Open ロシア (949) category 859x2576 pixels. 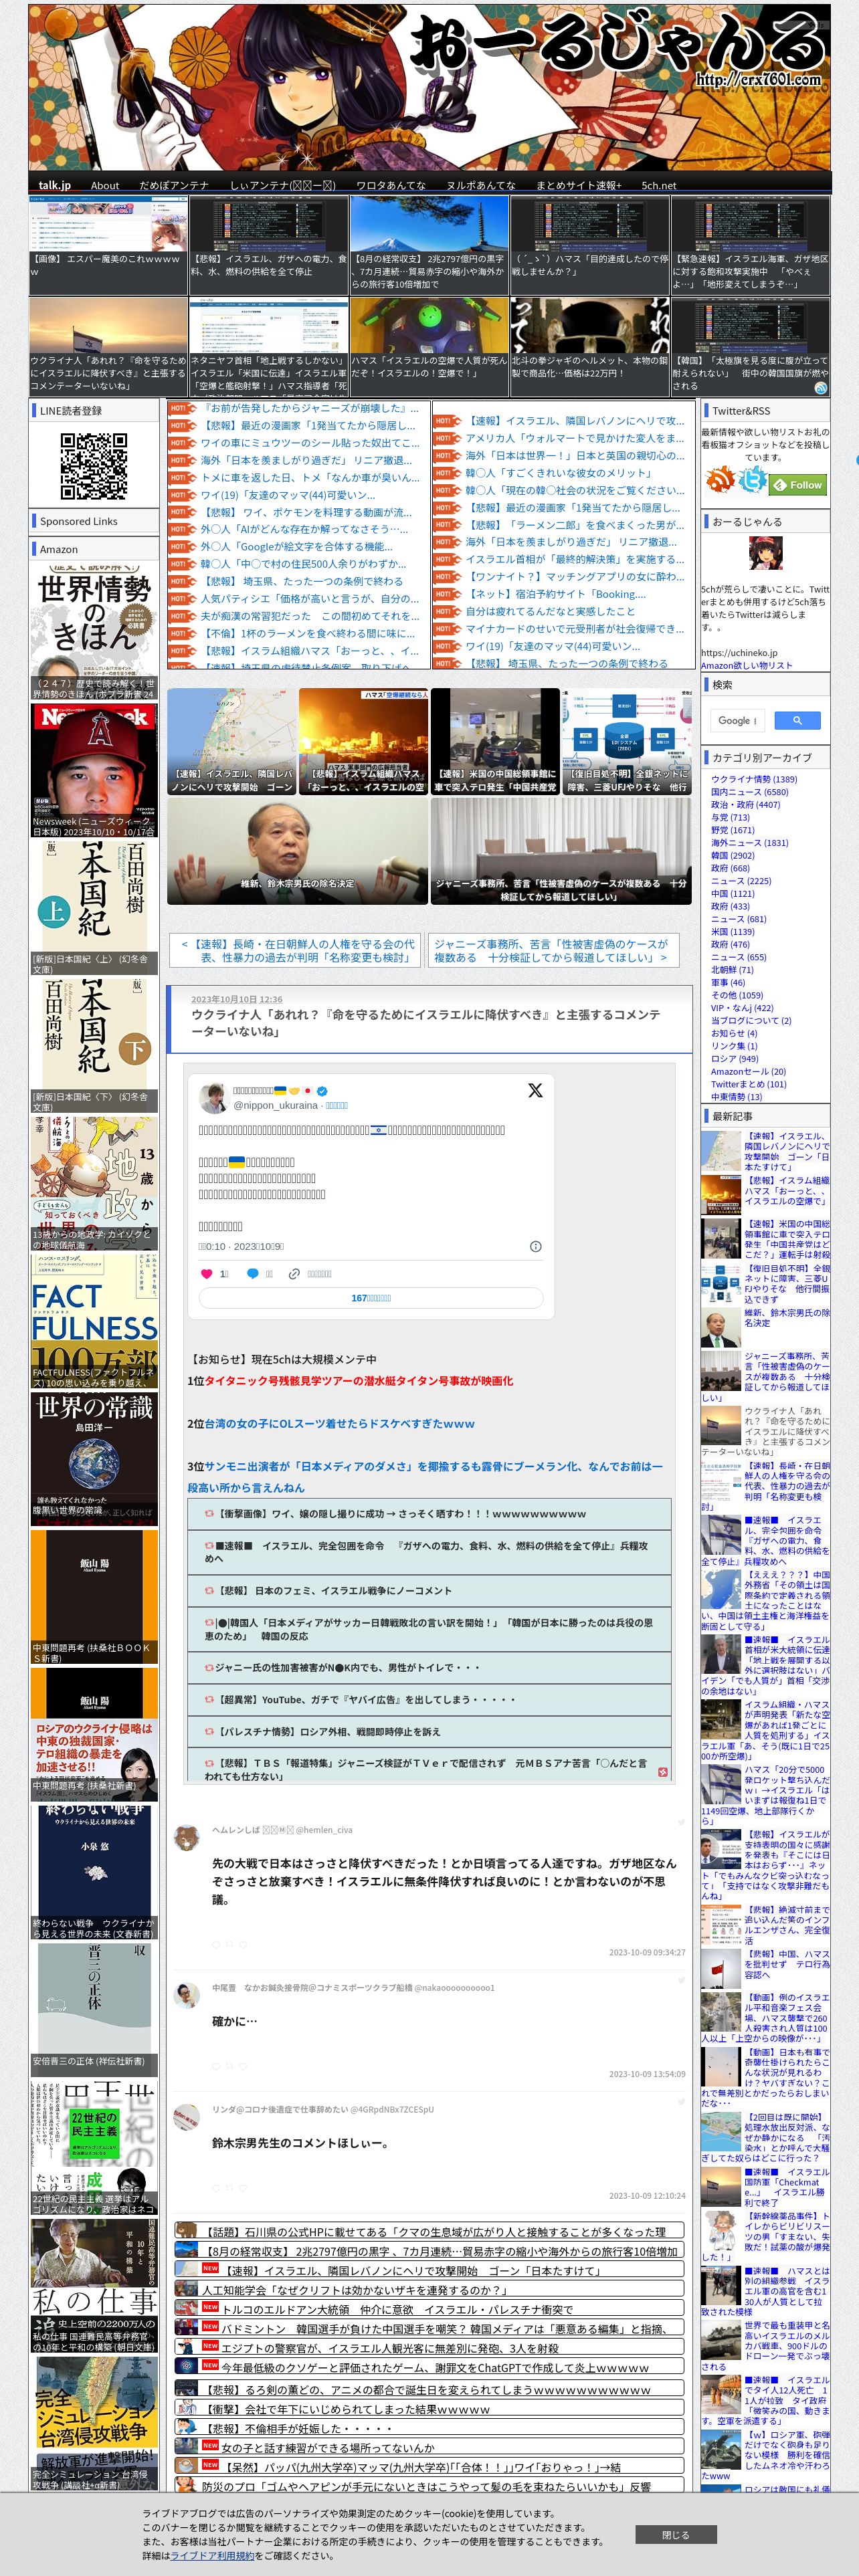pos(735,1058)
